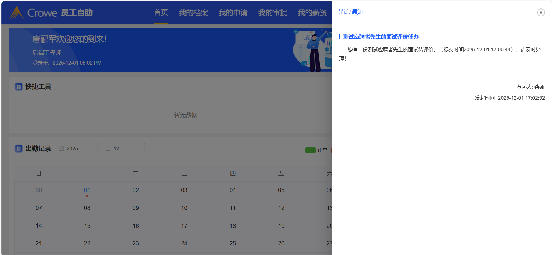Select calendar date 26
This screenshot has height=255, width=552.
281,243
